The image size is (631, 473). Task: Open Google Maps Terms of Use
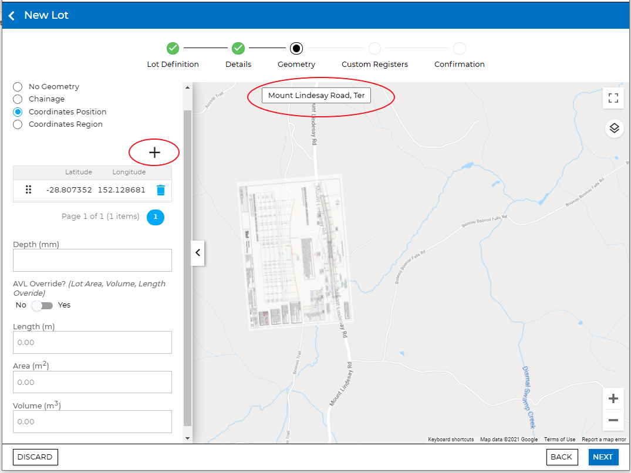click(x=559, y=439)
